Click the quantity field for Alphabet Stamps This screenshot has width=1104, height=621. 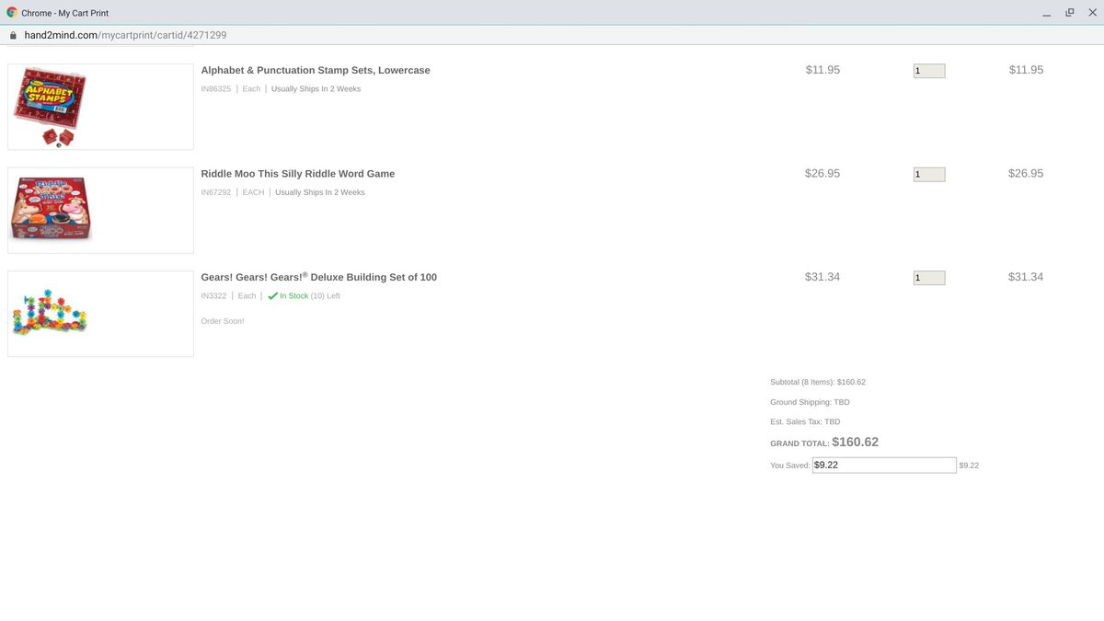928,70
